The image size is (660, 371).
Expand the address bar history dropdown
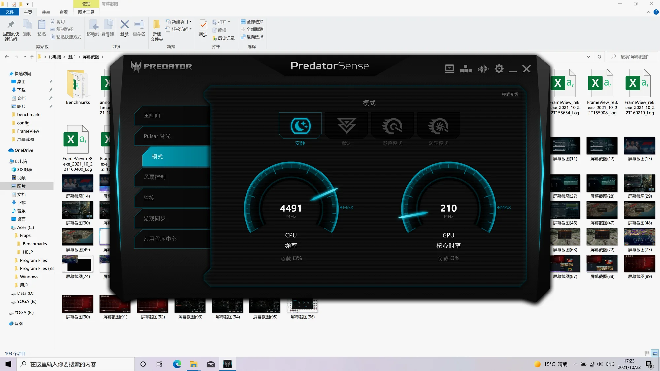tap(588, 57)
